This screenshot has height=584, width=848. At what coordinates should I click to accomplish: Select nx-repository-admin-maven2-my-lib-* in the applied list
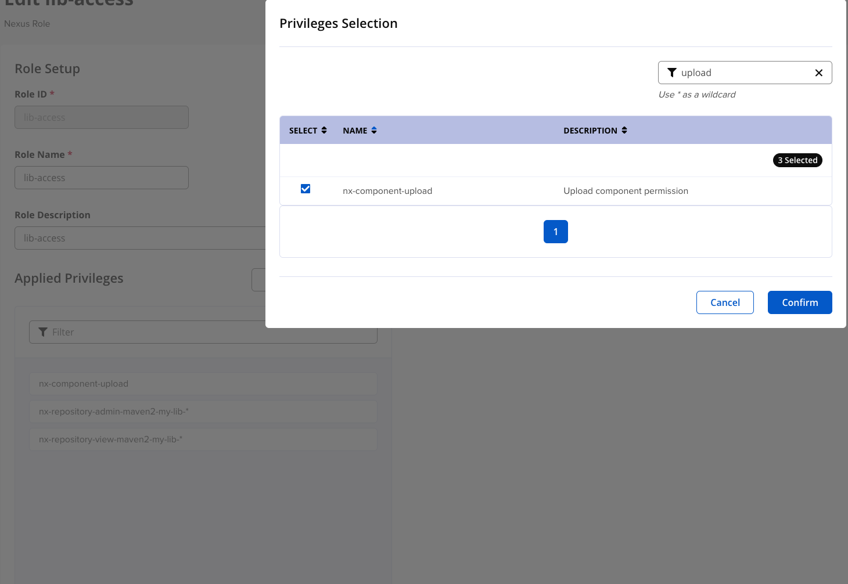[x=203, y=412]
